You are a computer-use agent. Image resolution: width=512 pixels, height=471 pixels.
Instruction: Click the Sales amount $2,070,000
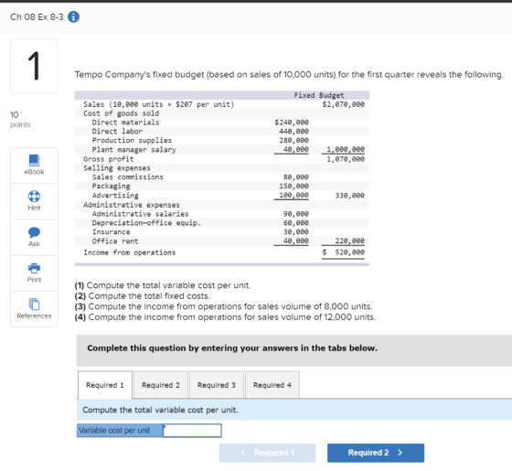coord(343,104)
